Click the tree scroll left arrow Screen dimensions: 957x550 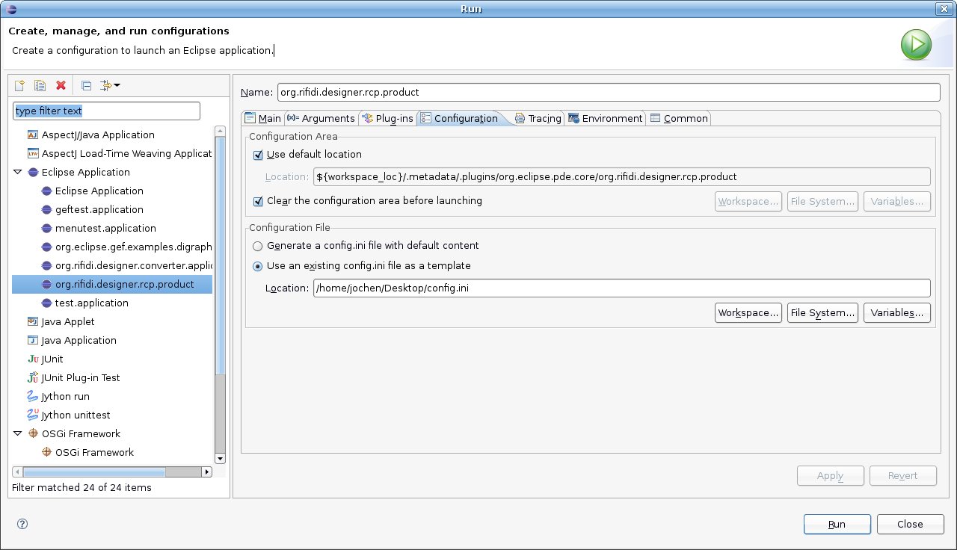[x=17, y=472]
